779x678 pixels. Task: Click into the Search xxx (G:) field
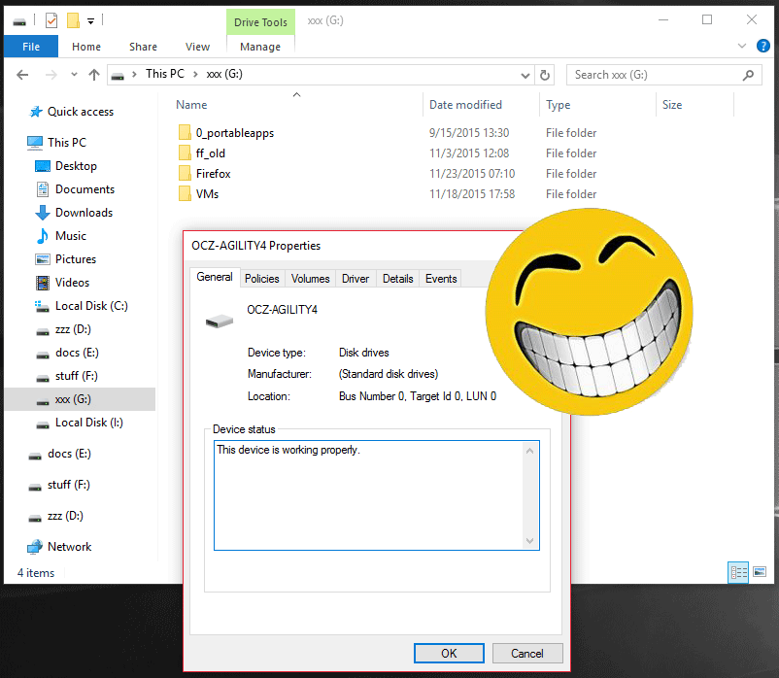[663, 75]
